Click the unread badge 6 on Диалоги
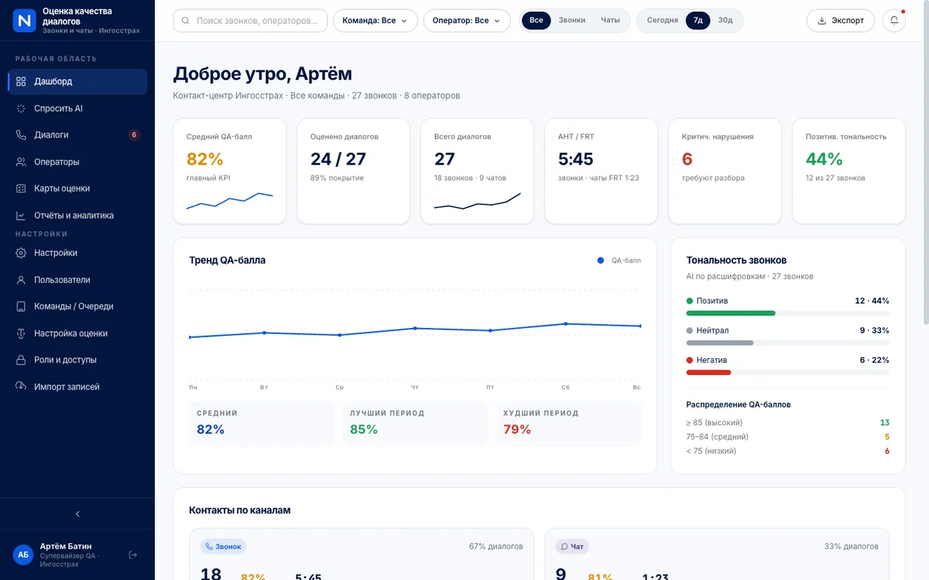 pyautogui.click(x=134, y=135)
